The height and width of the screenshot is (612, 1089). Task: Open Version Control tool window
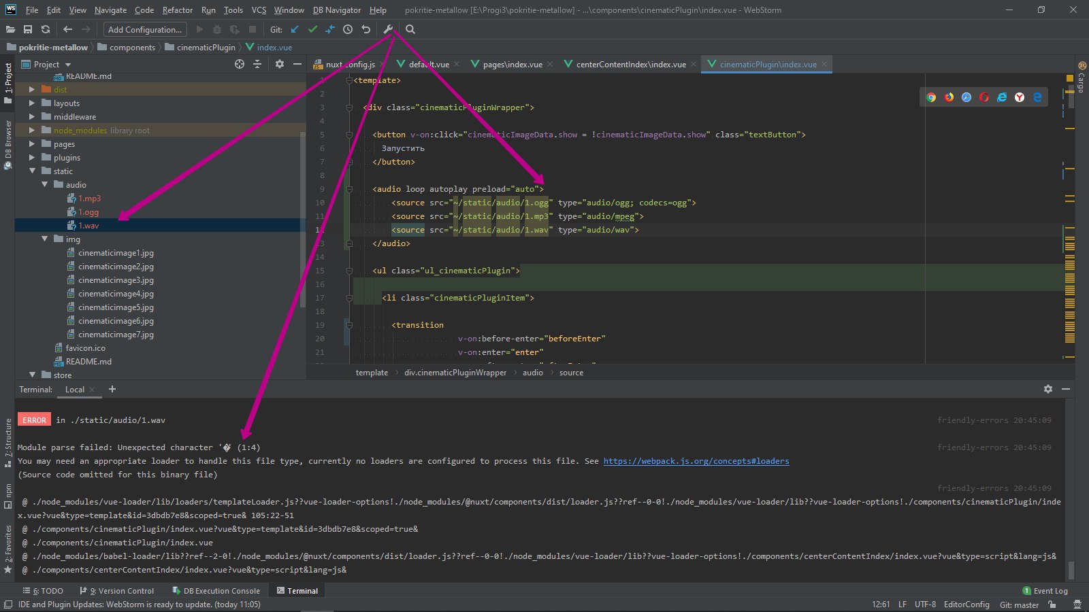(x=117, y=591)
